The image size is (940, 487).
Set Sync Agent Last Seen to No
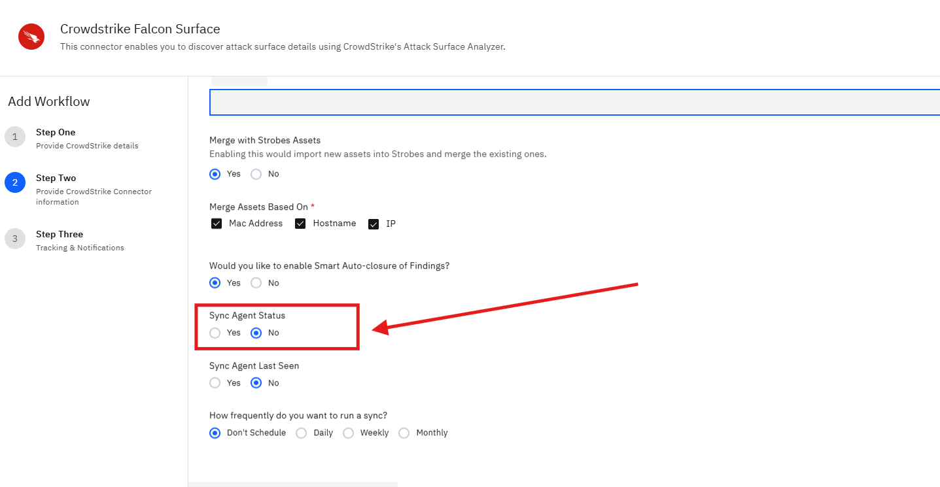click(256, 383)
